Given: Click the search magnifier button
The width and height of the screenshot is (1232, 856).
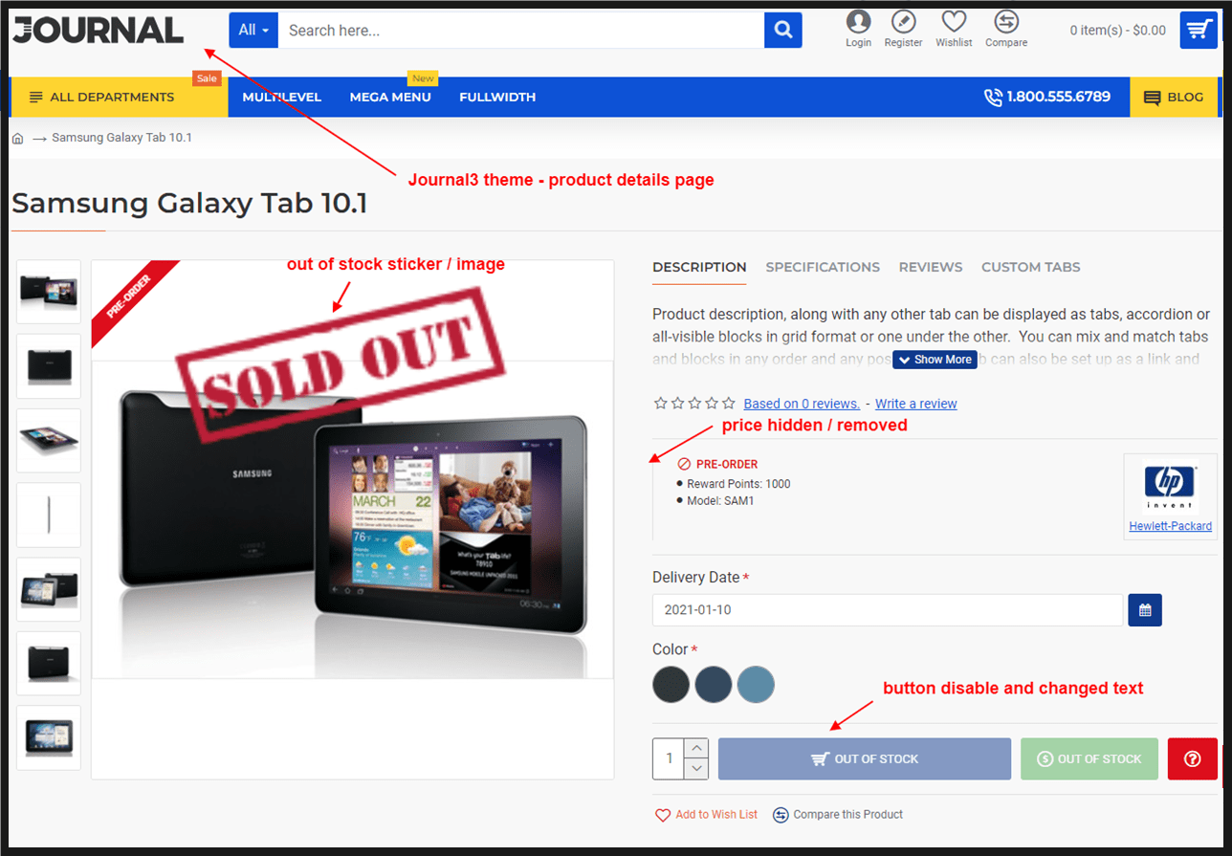Looking at the screenshot, I should click(x=782, y=31).
